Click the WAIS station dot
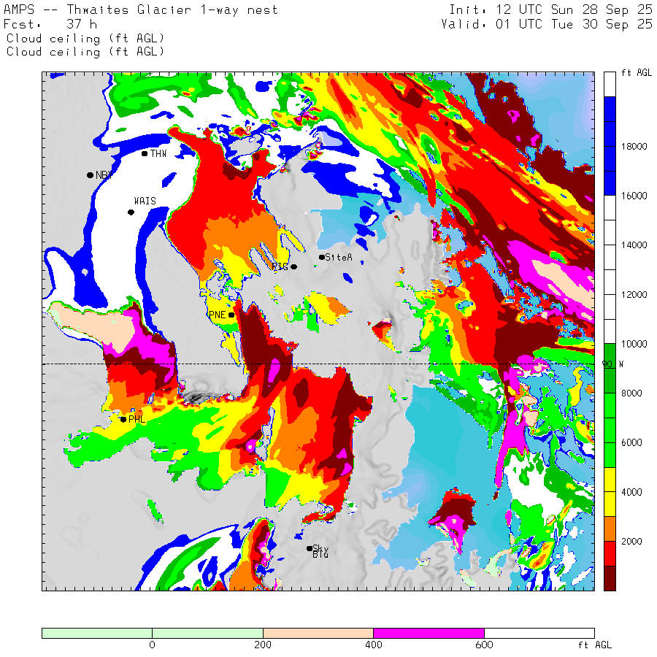This screenshot has width=657, height=657. click(x=131, y=212)
